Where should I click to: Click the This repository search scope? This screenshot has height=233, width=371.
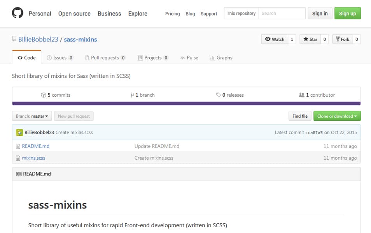241,13
